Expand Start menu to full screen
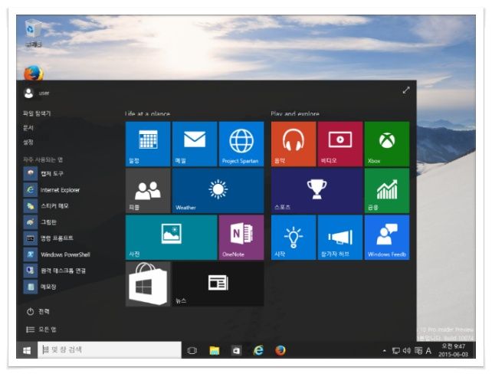Screen dimensions: 492x374 [x=406, y=90]
